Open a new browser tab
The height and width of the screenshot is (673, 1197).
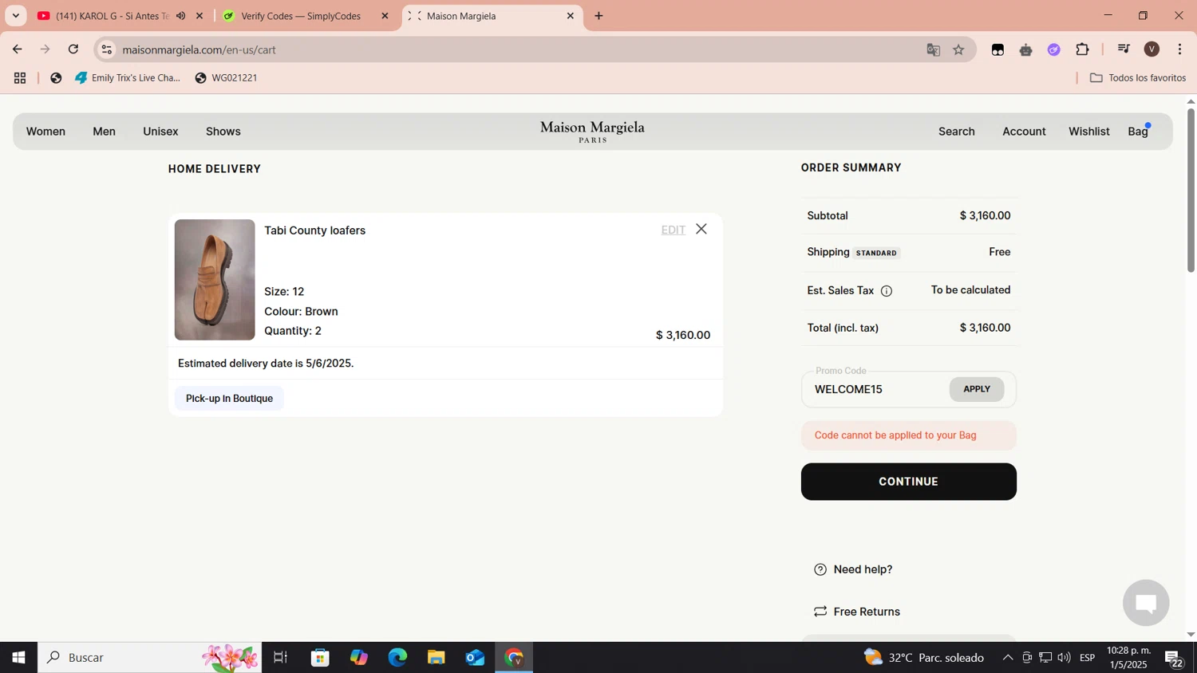tap(599, 16)
